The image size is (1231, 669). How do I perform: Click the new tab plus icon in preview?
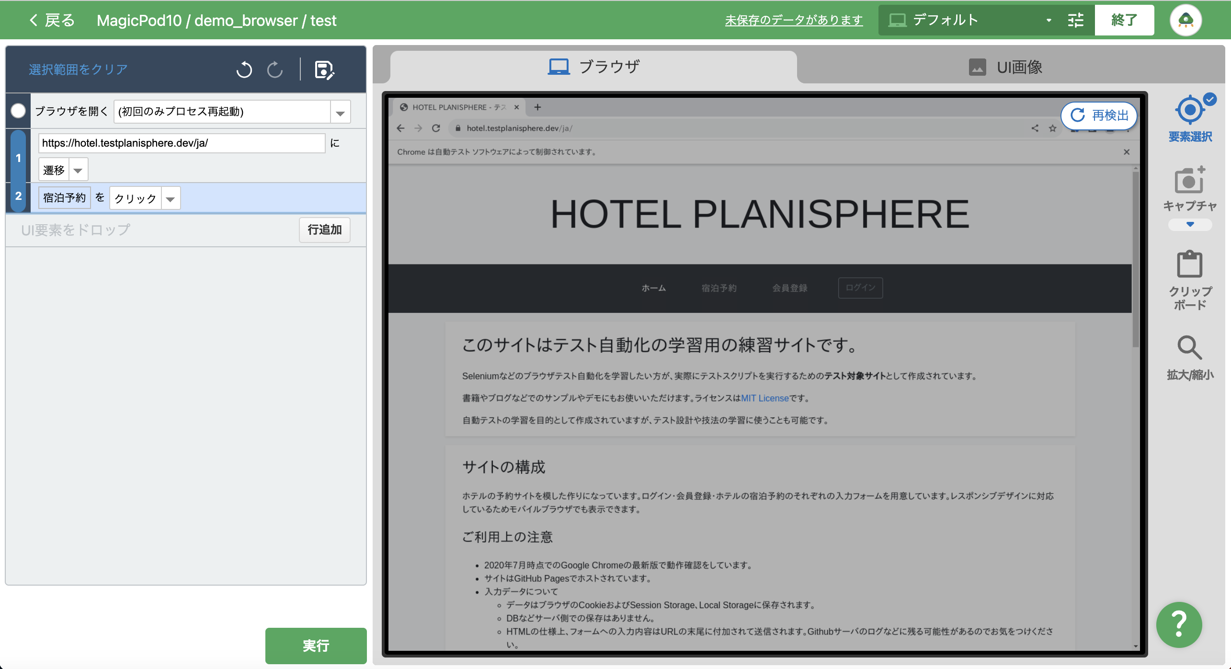coord(537,107)
